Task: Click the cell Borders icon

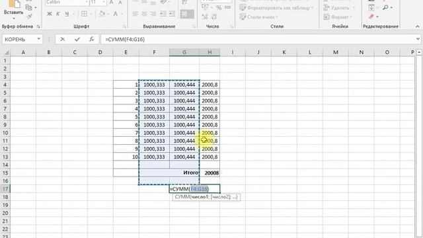Action: pyautogui.click(x=84, y=14)
